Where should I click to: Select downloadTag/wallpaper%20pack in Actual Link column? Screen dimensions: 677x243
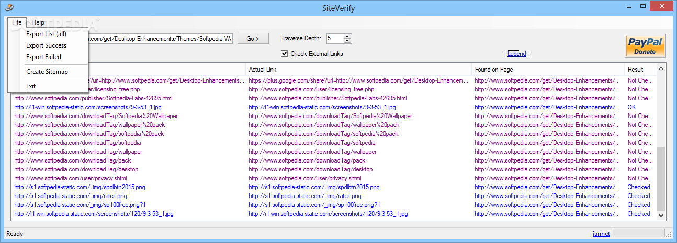pos(324,125)
